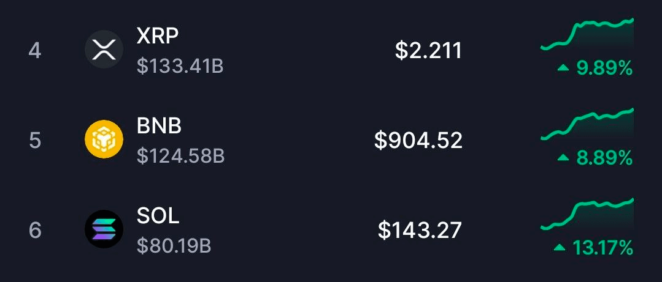Open the BNB sparkline price chart

tap(587, 124)
